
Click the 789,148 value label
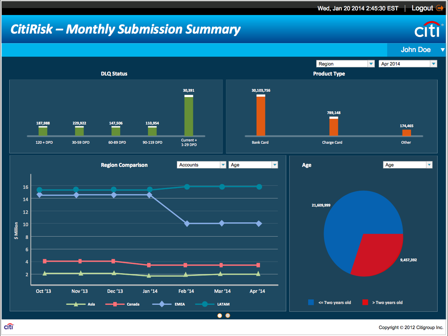click(x=334, y=113)
